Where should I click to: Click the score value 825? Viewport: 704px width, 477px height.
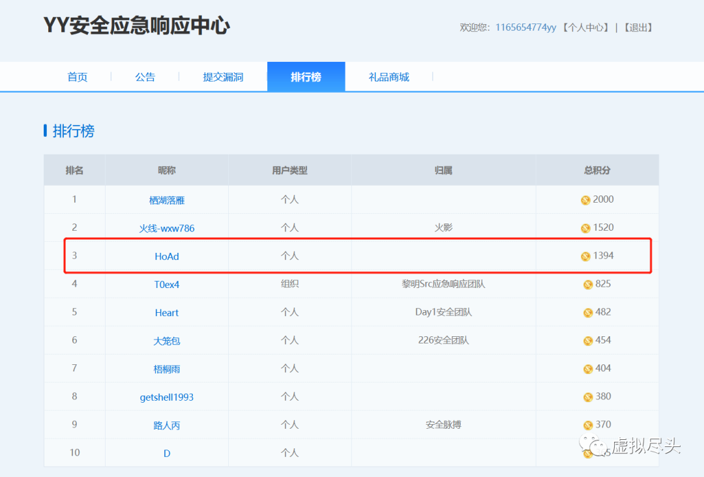(603, 283)
